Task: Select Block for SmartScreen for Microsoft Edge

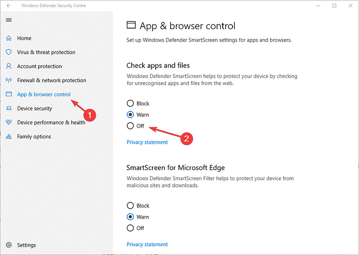Action: 131,206
